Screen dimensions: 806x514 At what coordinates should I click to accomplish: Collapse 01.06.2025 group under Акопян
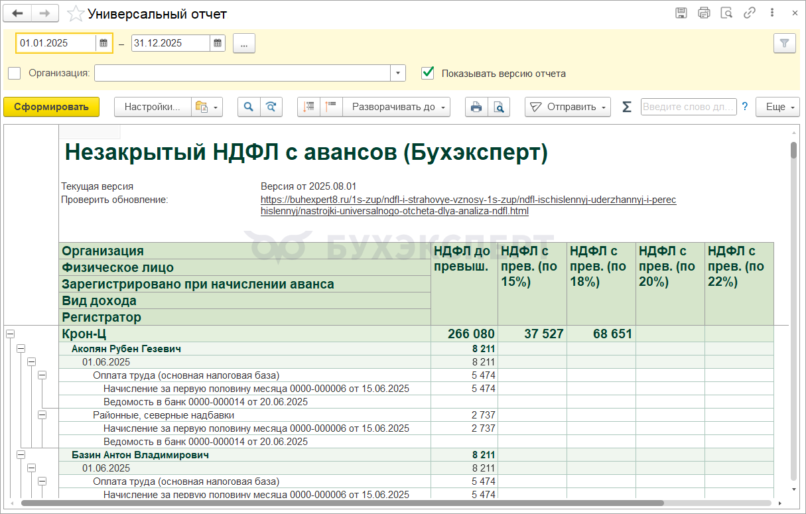(x=31, y=361)
